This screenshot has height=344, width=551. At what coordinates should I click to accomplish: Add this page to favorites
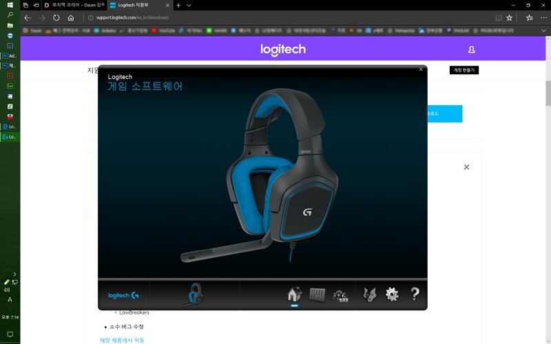(x=509, y=18)
